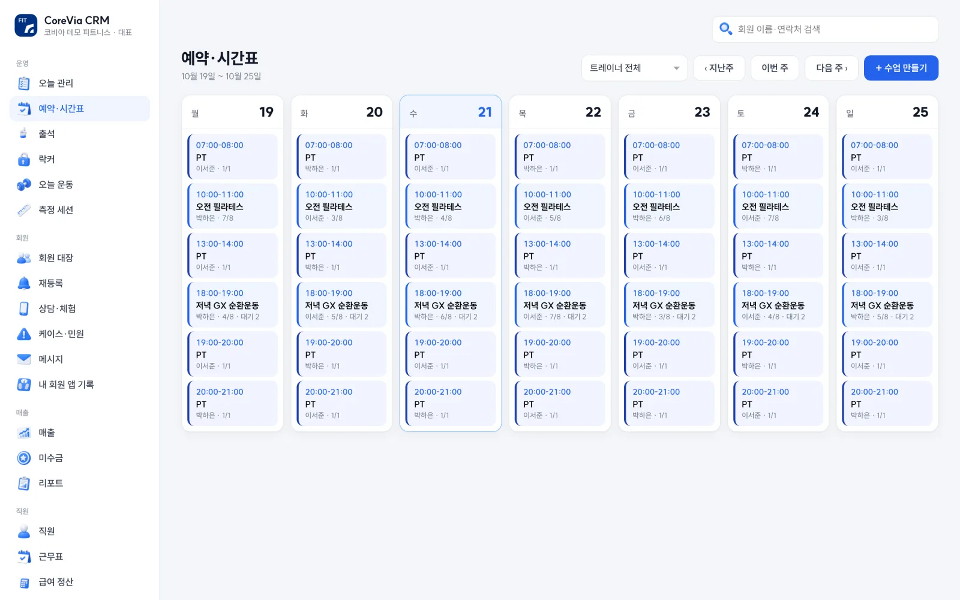
Task: Open Sunday 저녁 GX 순환운동 5/8 class
Action: tap(887, 305)
